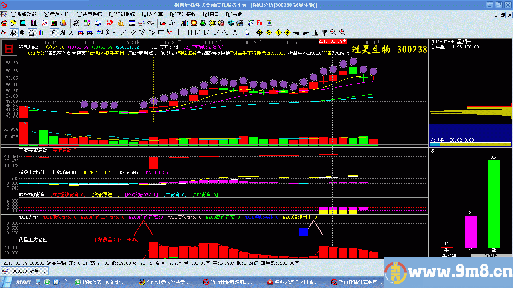Activate the hand pointer tool
This screenshot has height=288, width=513.
(247, 32)
